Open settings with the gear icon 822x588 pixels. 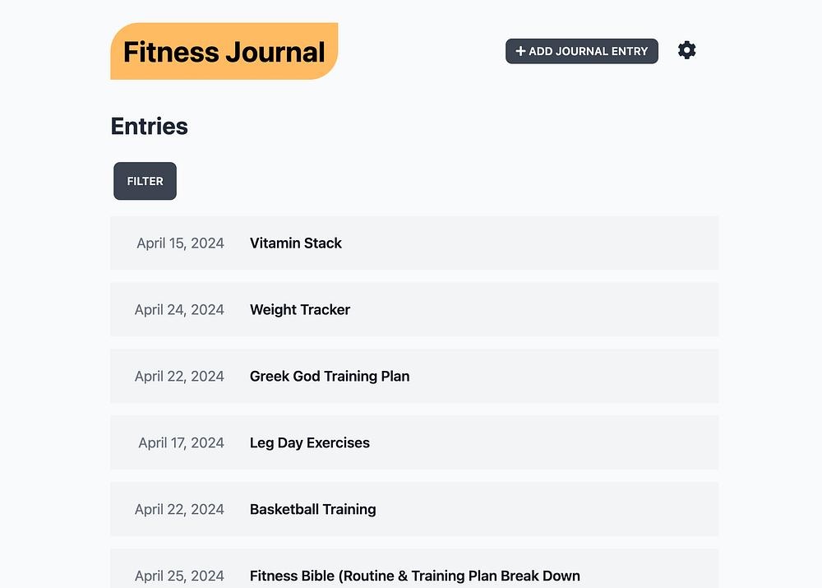pyautogui.click(x=686, y=50)
